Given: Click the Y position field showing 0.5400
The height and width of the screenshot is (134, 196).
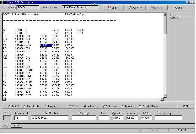Looking at the screenshot, I should click(x=132, y=118).
